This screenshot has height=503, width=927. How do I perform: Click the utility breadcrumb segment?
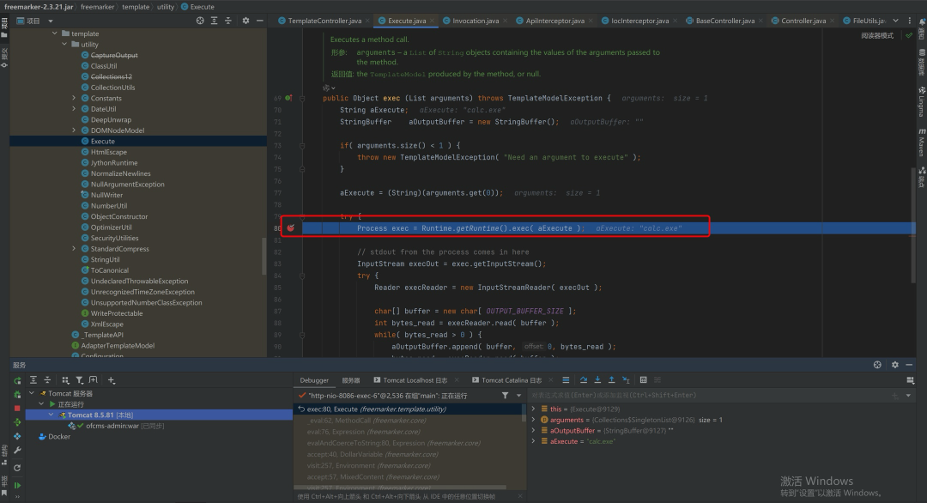pyautogui.click(x=166, y=7)
